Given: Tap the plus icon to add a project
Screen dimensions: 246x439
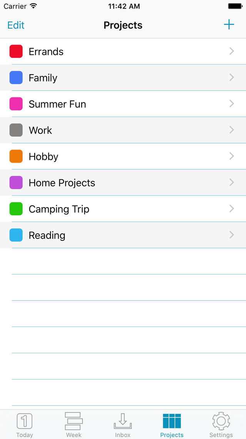Looking at the screenshot, I should (x=229, y=24).
